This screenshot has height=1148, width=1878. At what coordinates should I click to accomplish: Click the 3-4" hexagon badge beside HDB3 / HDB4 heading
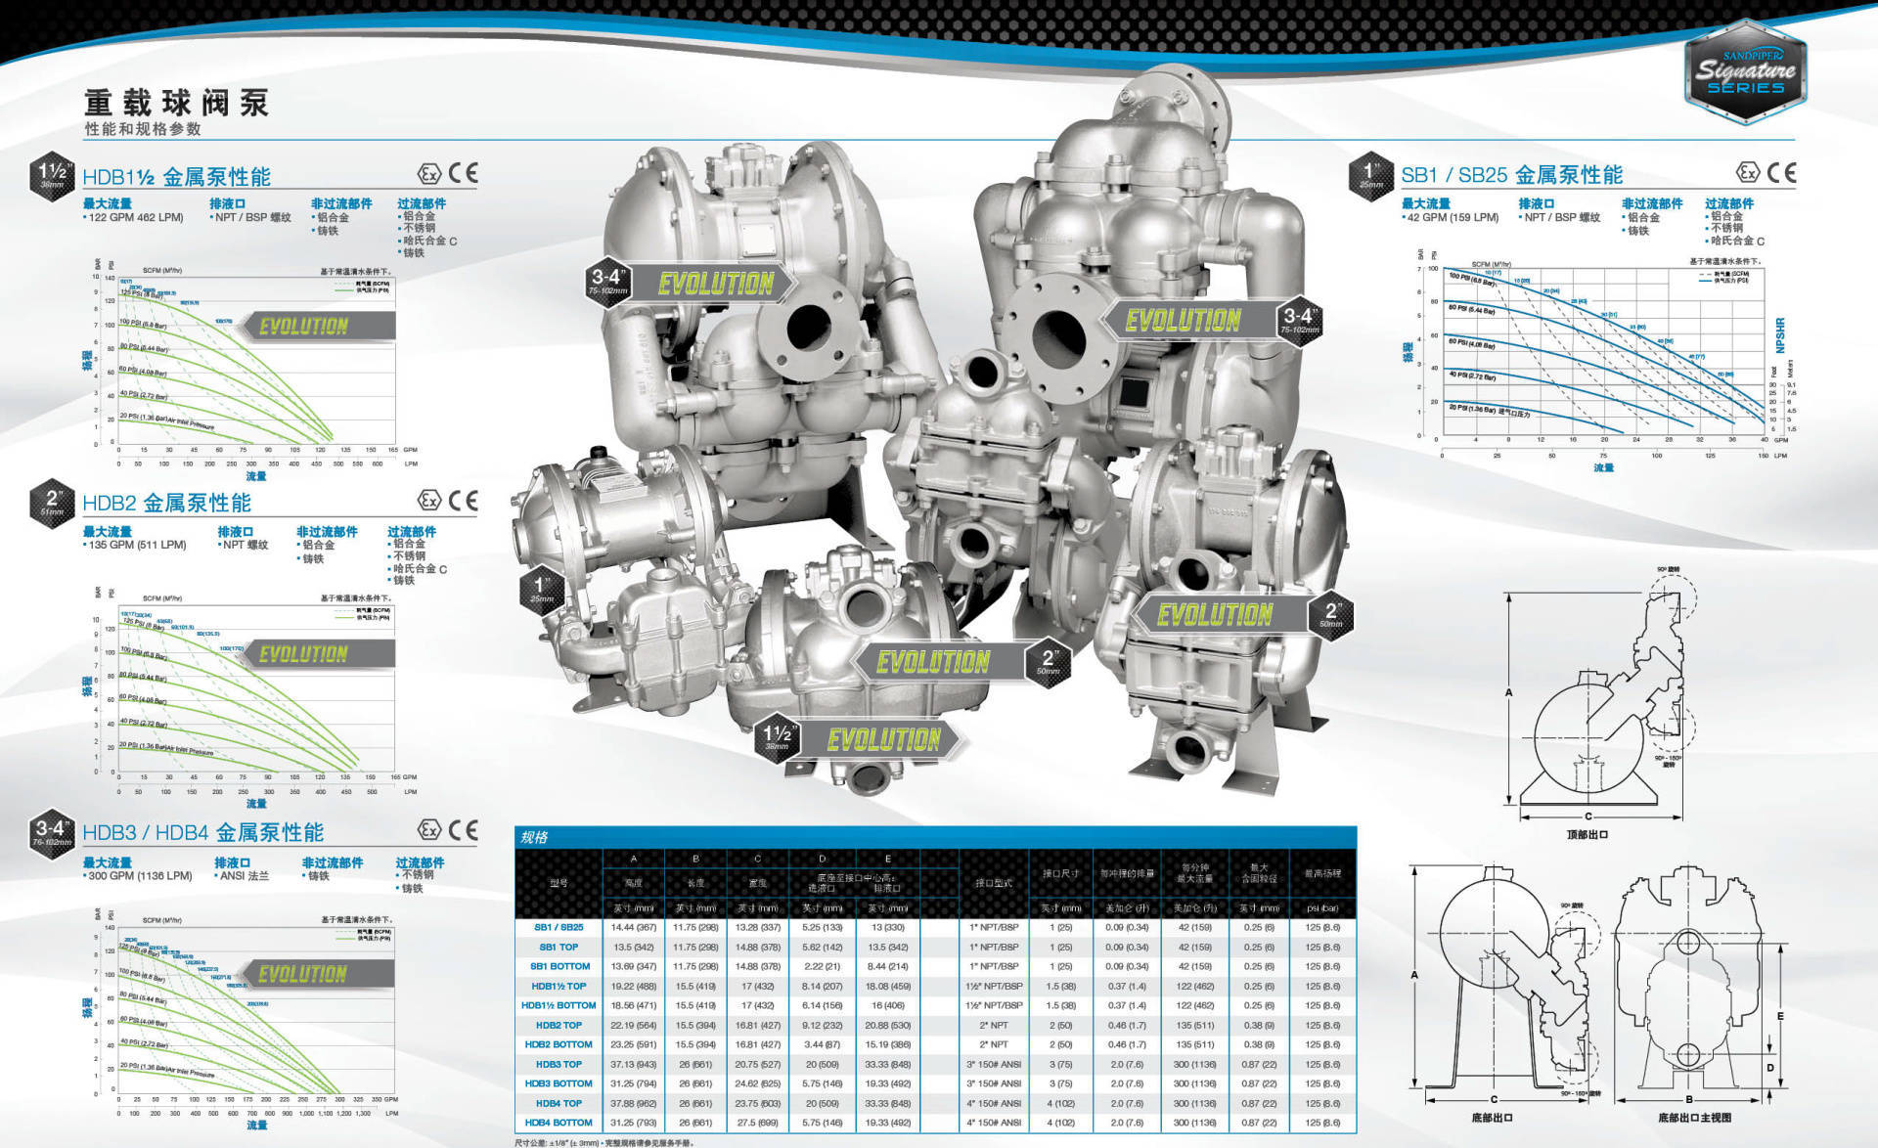[52, 832]
